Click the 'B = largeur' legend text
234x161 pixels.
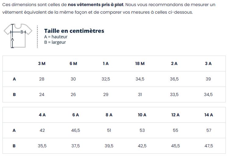[x=55, y=42]
